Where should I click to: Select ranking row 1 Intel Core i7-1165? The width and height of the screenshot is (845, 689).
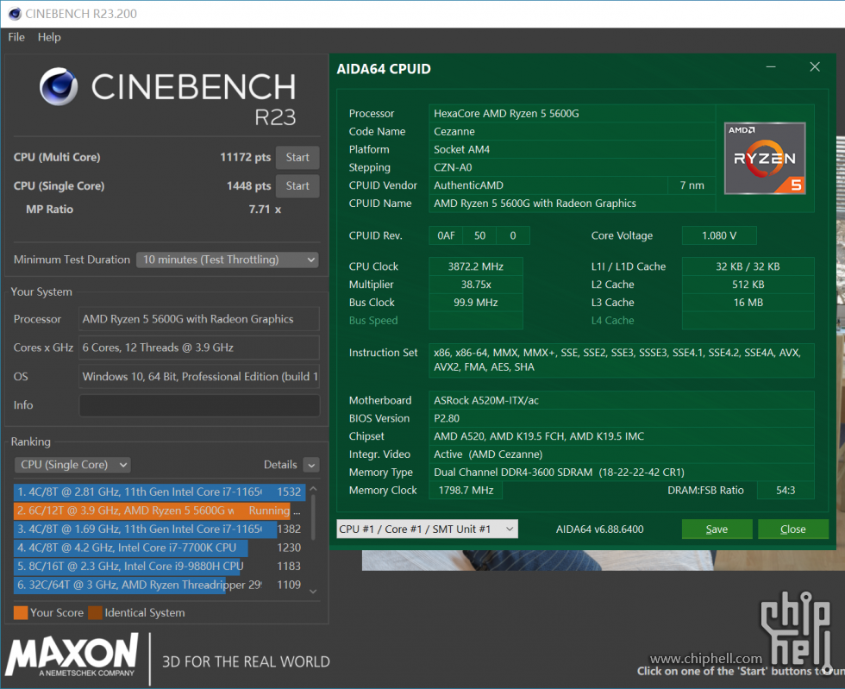[159, 492]
